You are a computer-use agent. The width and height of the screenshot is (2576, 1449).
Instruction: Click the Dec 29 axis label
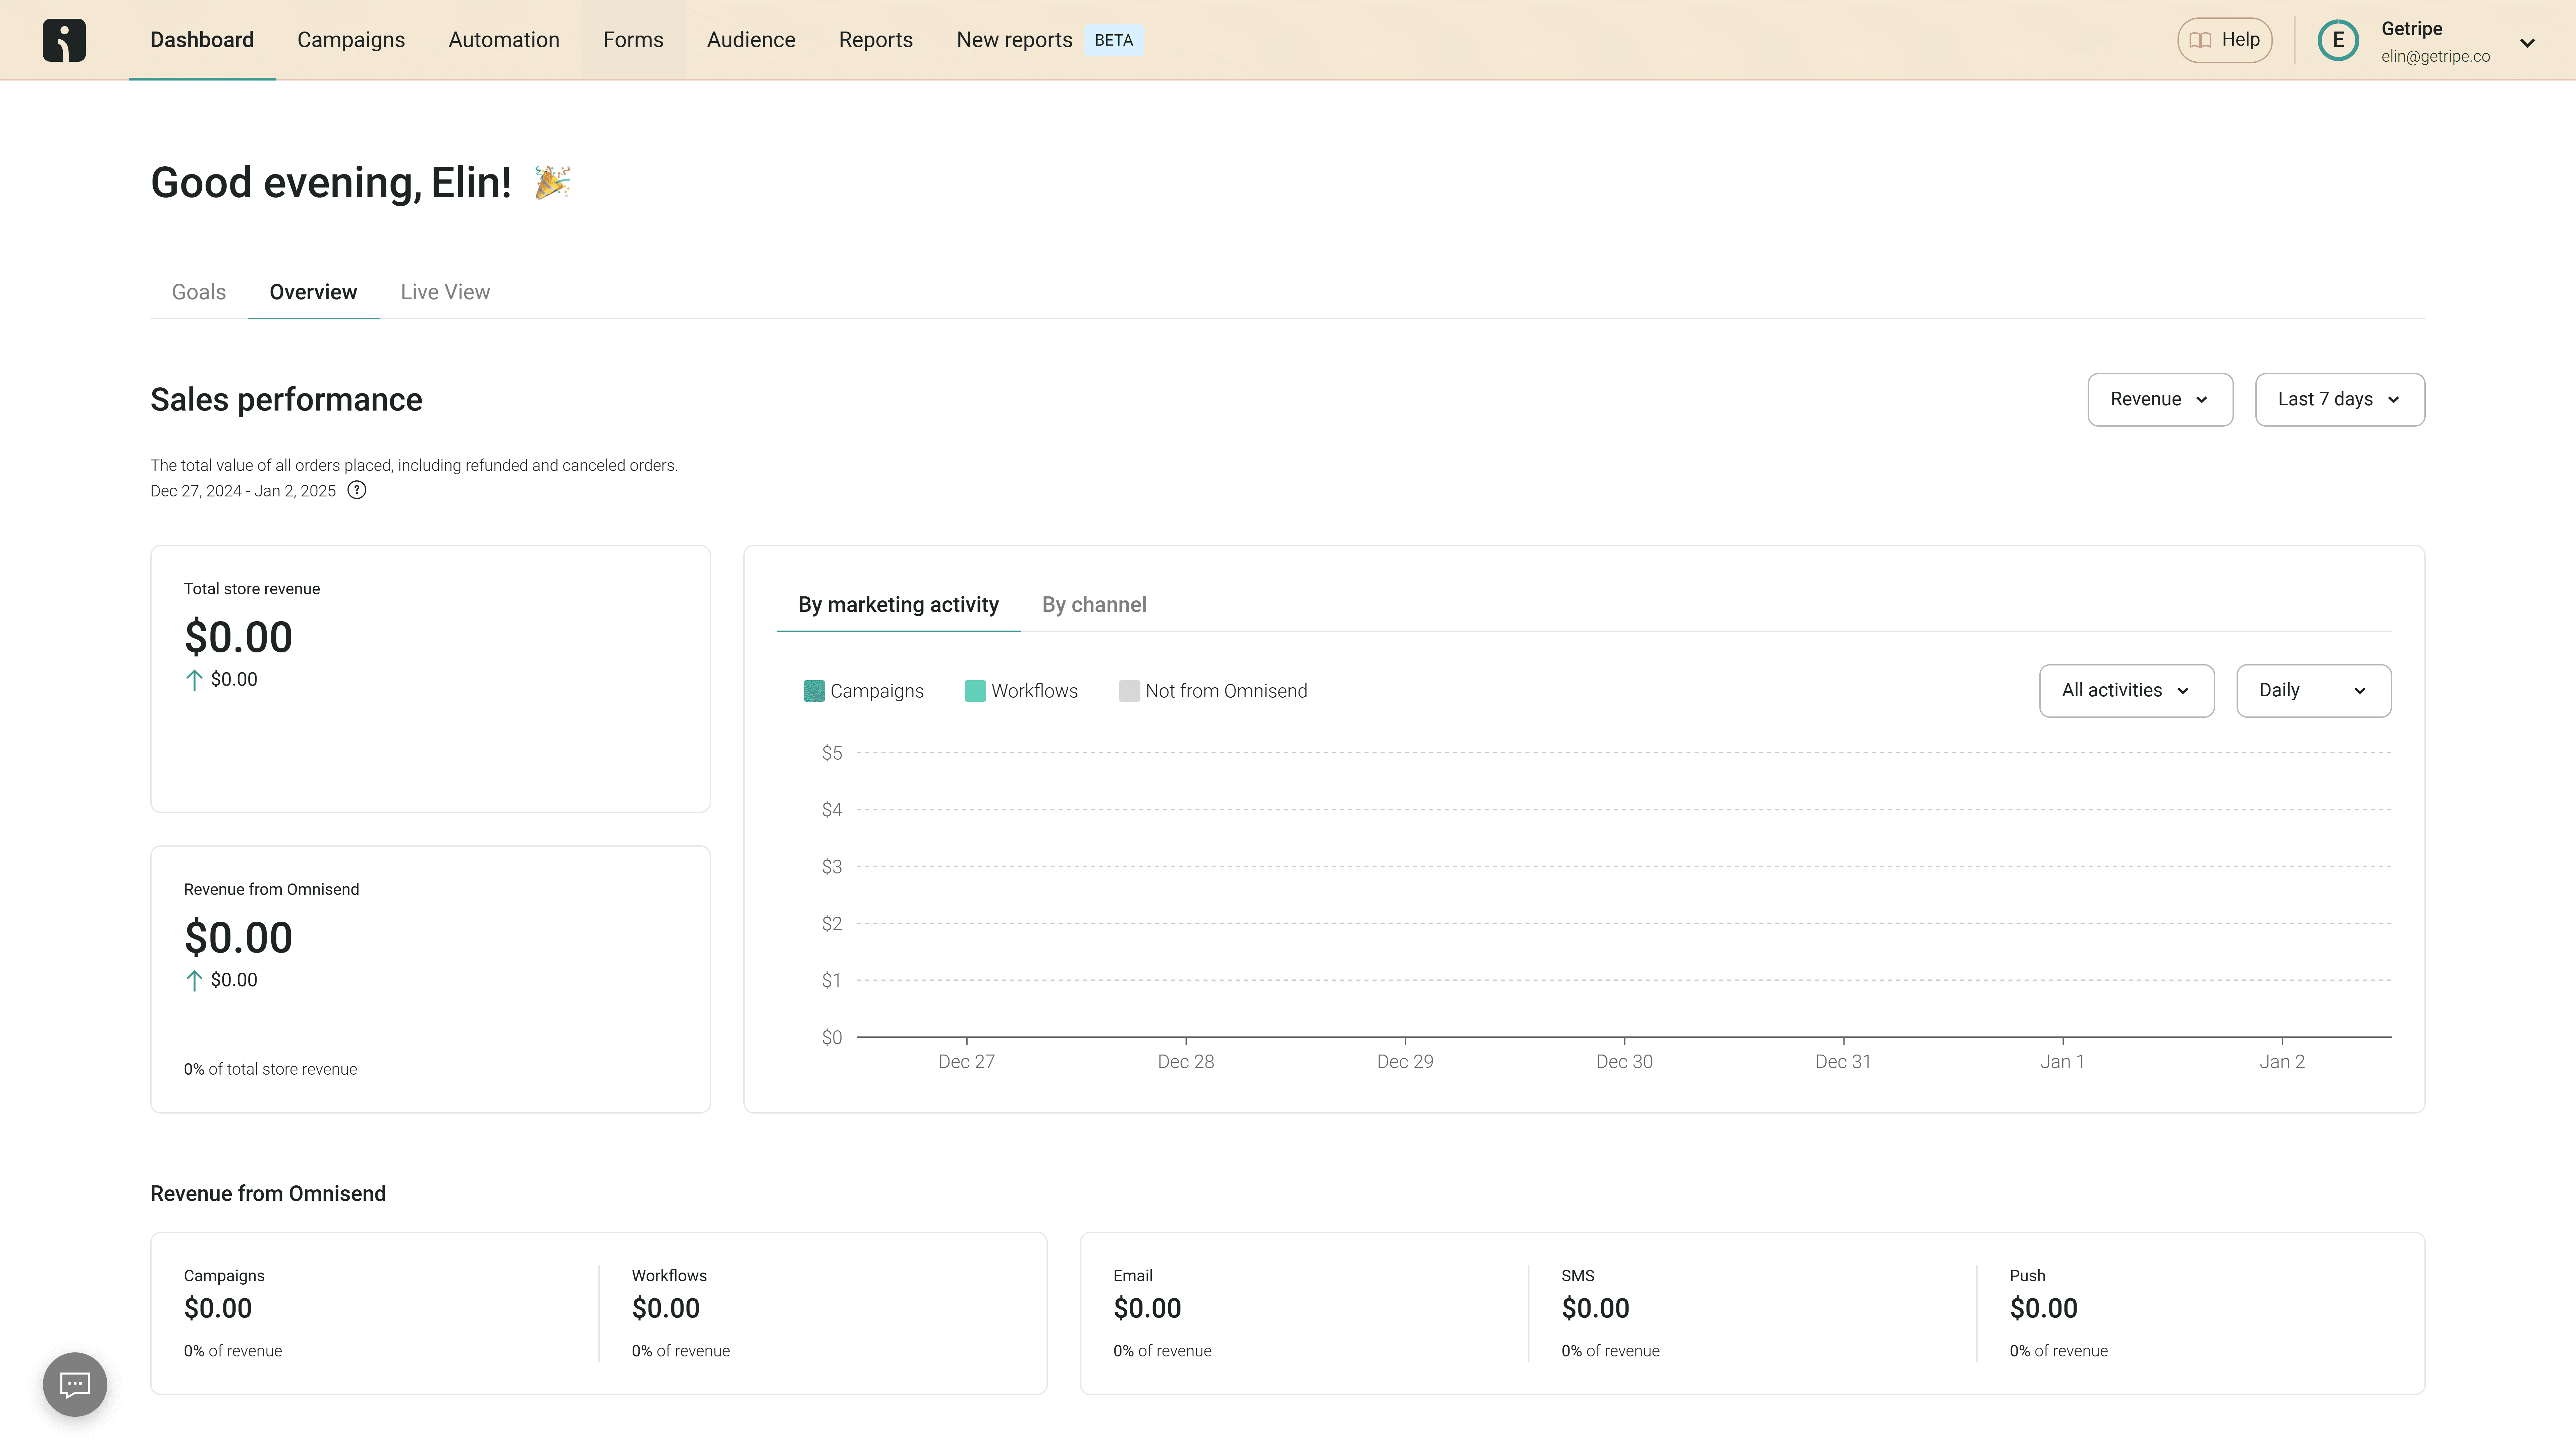pos(1405,1062)
